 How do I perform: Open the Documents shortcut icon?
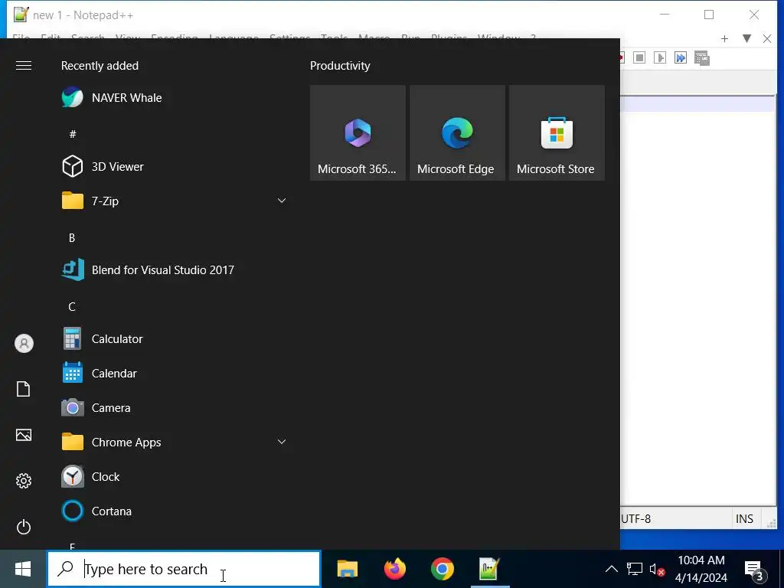(24, 389)
